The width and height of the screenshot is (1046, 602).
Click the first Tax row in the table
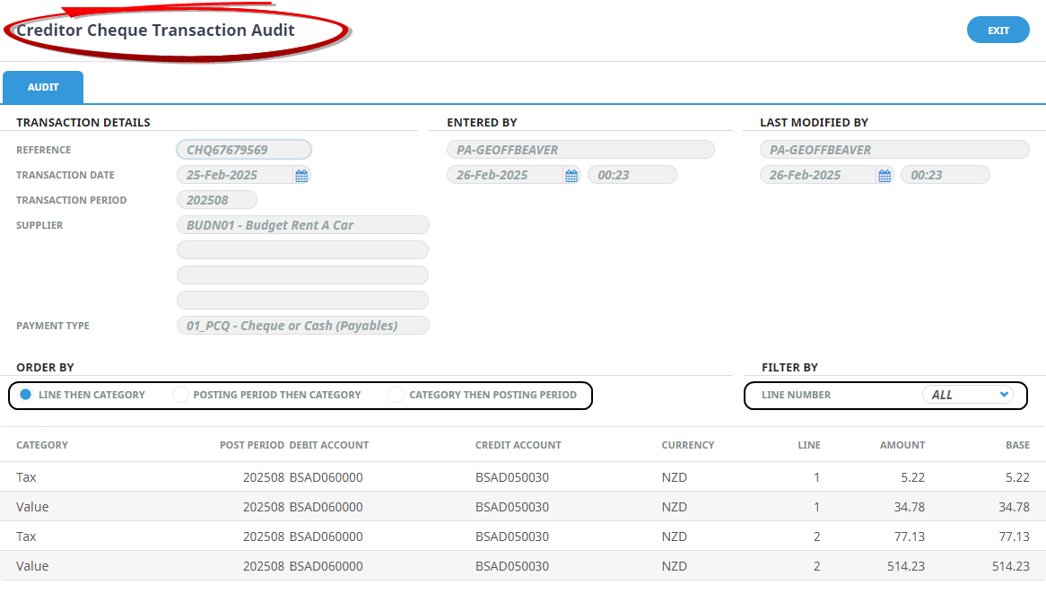(x=359, y=476)
